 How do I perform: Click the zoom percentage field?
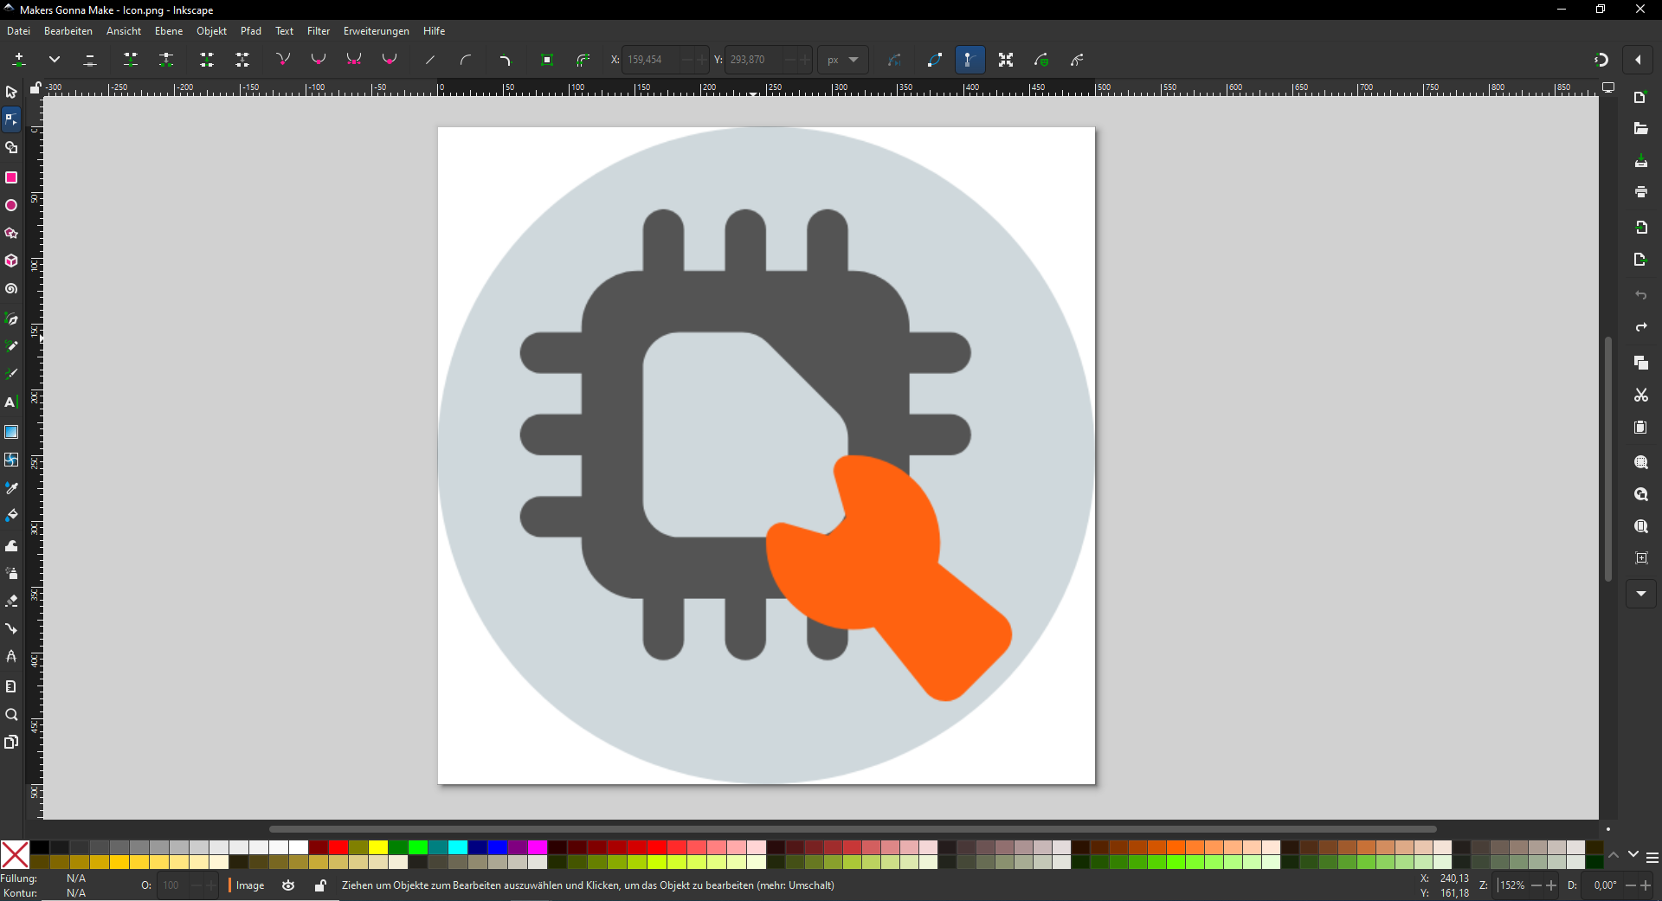tap(1512, 885)
